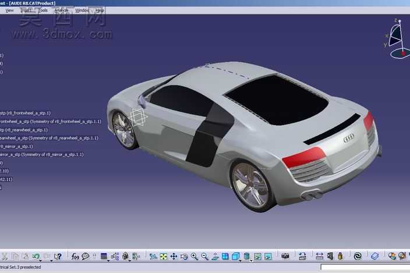
Task: Click the Paste icon in the toolbar
Action: pyautogui.click(x=26, y=256)
